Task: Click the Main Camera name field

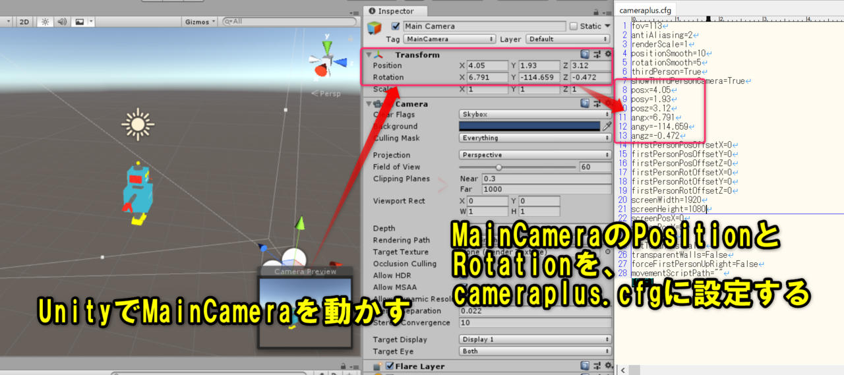Action: point(484,26)
